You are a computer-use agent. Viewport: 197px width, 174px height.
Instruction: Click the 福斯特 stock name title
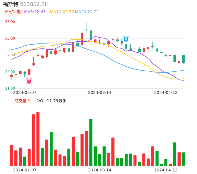[x=11, y=4]
